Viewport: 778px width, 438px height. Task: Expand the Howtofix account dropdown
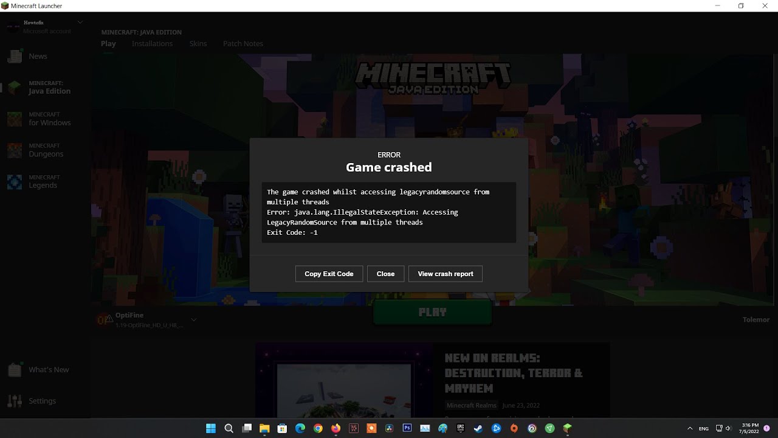(x=80, y=23)
